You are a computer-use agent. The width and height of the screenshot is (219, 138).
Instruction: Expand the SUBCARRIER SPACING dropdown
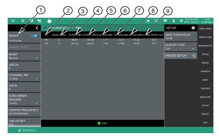point(24,99)
